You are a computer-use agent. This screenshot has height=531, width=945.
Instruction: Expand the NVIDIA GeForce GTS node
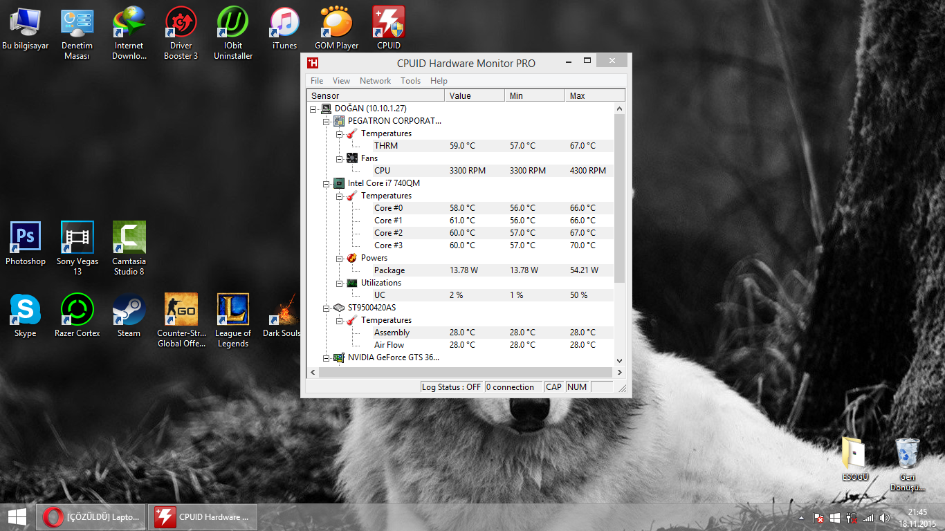[327, 357]
